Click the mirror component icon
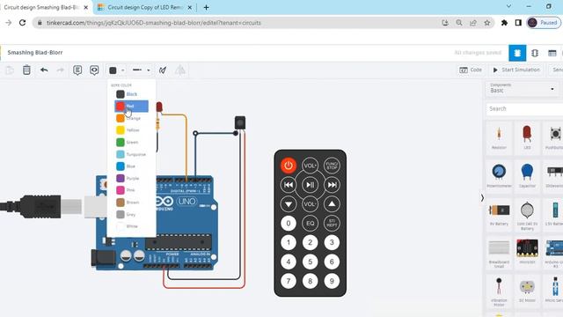563x317 pixels. click(180, 70)
